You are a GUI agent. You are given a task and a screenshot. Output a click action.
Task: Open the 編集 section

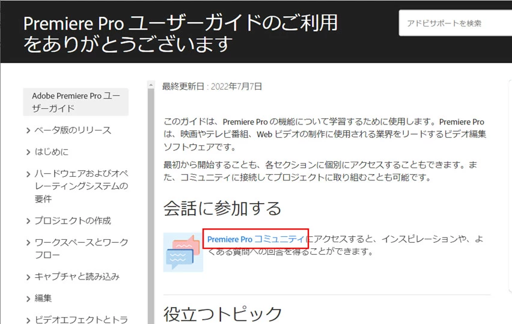43,298
